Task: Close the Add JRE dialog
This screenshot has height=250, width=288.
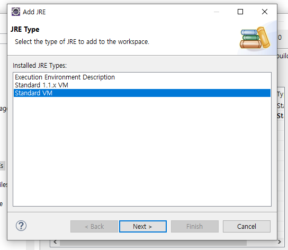Action: 265,12
